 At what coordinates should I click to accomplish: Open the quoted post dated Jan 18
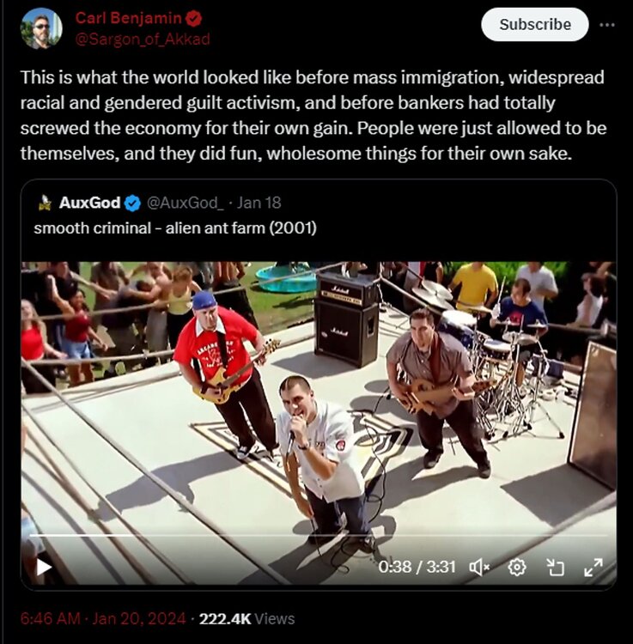(259, 204)
